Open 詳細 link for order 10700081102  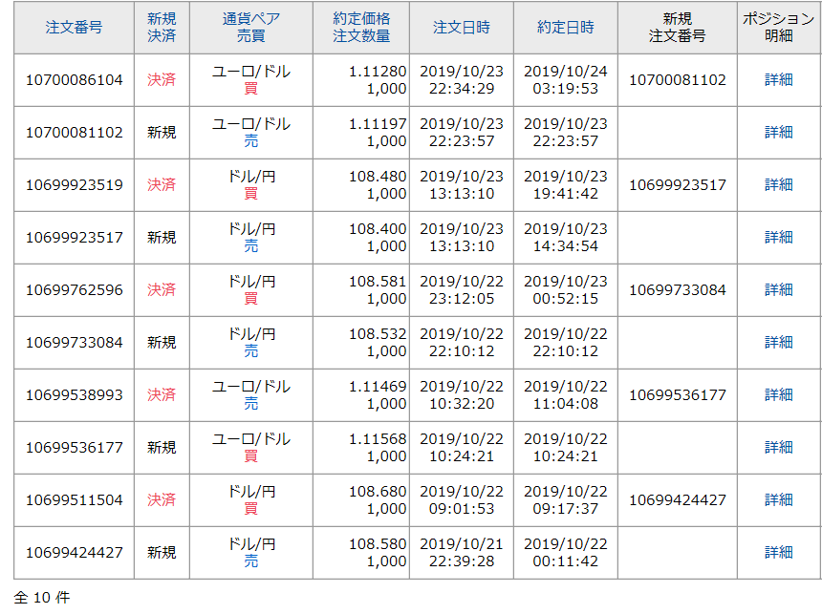778,132
